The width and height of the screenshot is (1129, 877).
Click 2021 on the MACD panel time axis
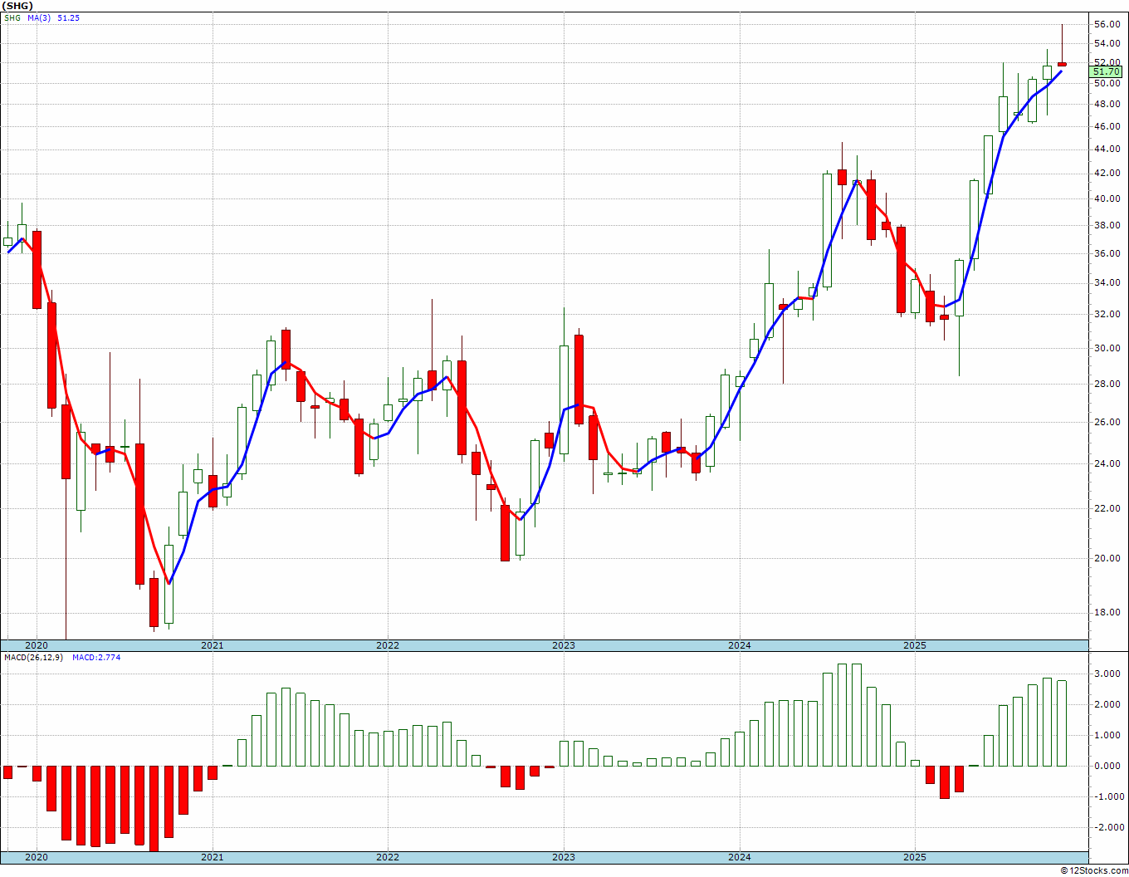[213, 857]
